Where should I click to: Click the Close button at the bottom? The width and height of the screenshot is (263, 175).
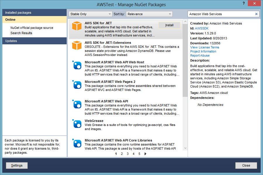[x=246, y=165]
